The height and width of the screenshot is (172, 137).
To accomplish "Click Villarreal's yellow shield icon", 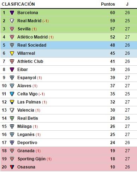I will coord(12,53).
